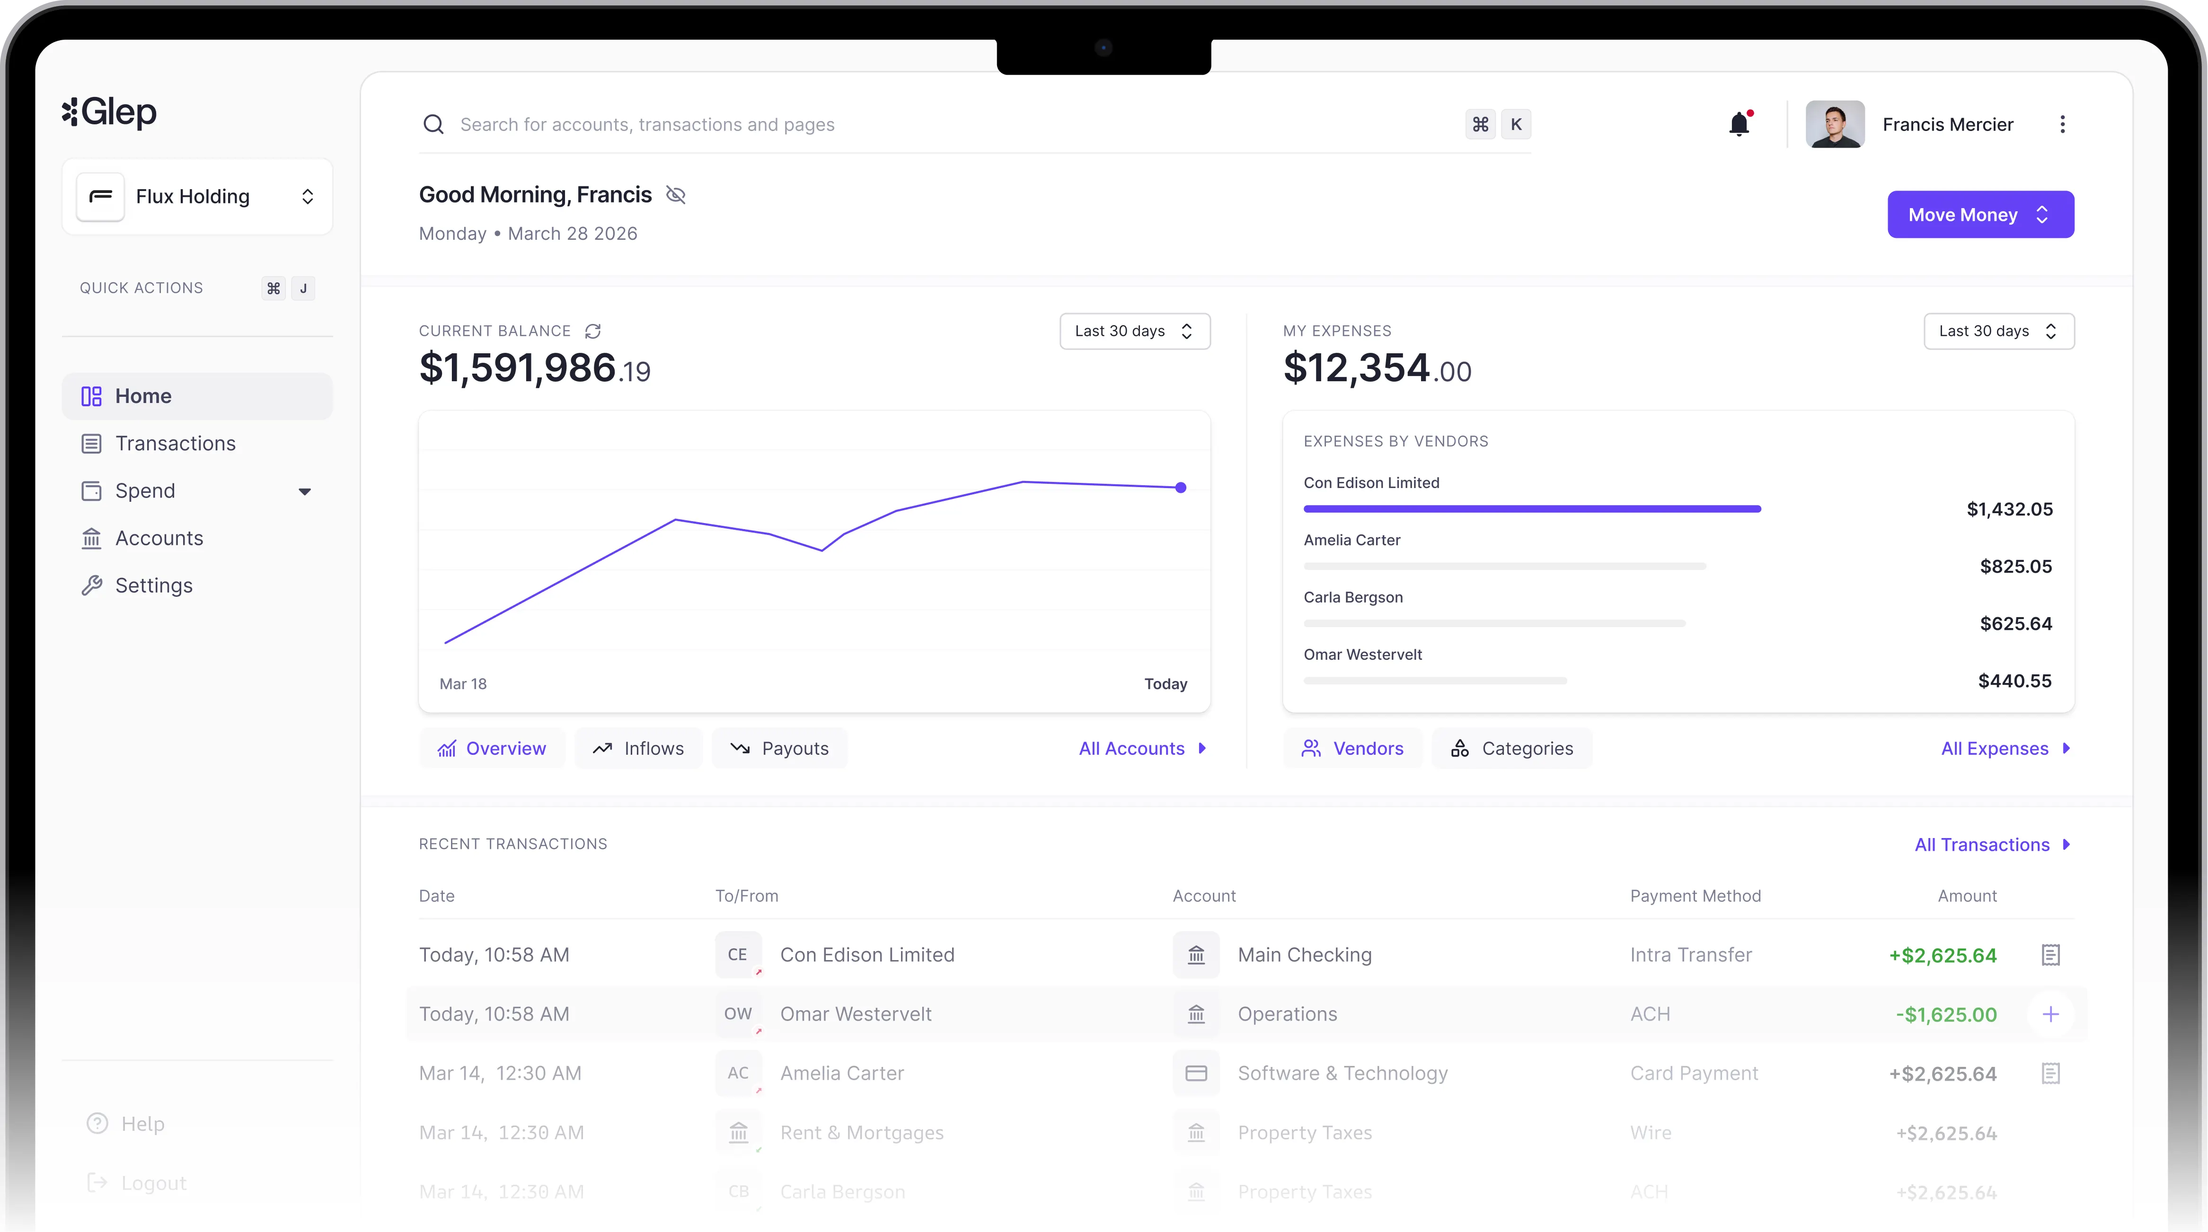Click the K shortcut key in search bar

(x=1516, y=124)
